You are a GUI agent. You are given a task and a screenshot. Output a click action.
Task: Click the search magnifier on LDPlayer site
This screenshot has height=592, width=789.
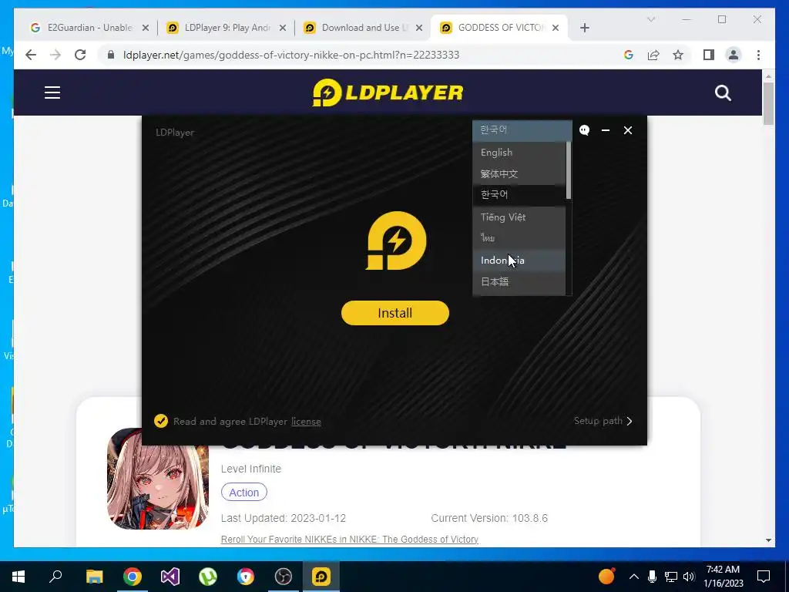pos(723,92)
